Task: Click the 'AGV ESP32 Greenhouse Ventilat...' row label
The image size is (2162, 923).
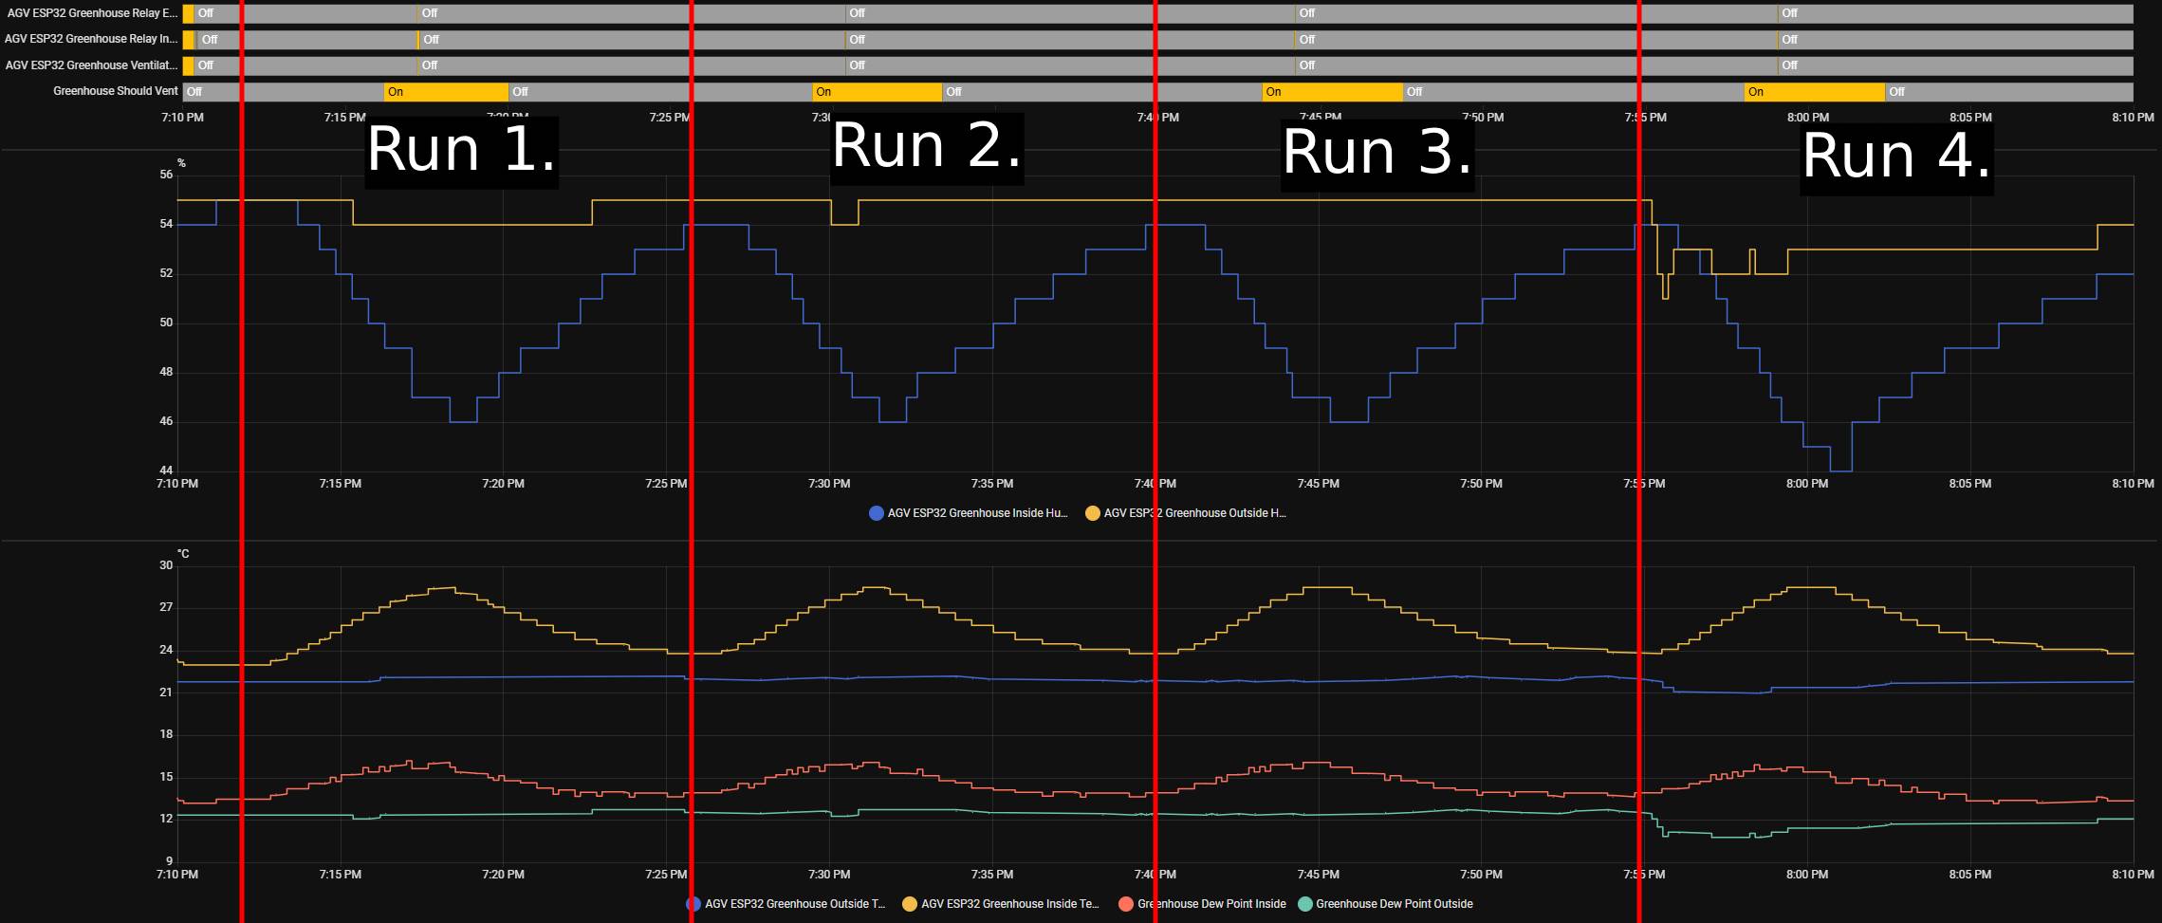Action: coord(91,65)
